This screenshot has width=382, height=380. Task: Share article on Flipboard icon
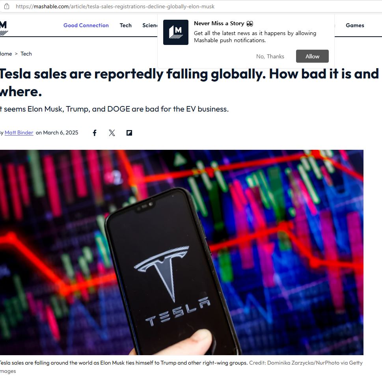(x=129, y=133)
